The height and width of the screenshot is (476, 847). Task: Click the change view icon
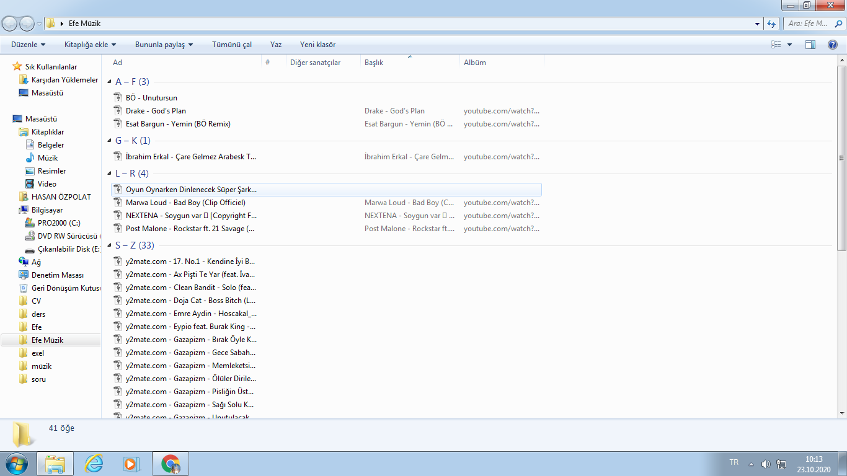pyautogui.click(x=776, y=45)
